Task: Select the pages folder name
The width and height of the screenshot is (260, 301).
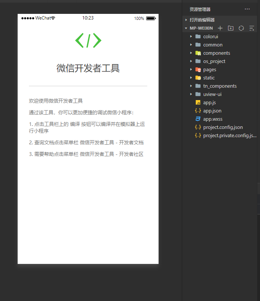Action: click(210, 70)
